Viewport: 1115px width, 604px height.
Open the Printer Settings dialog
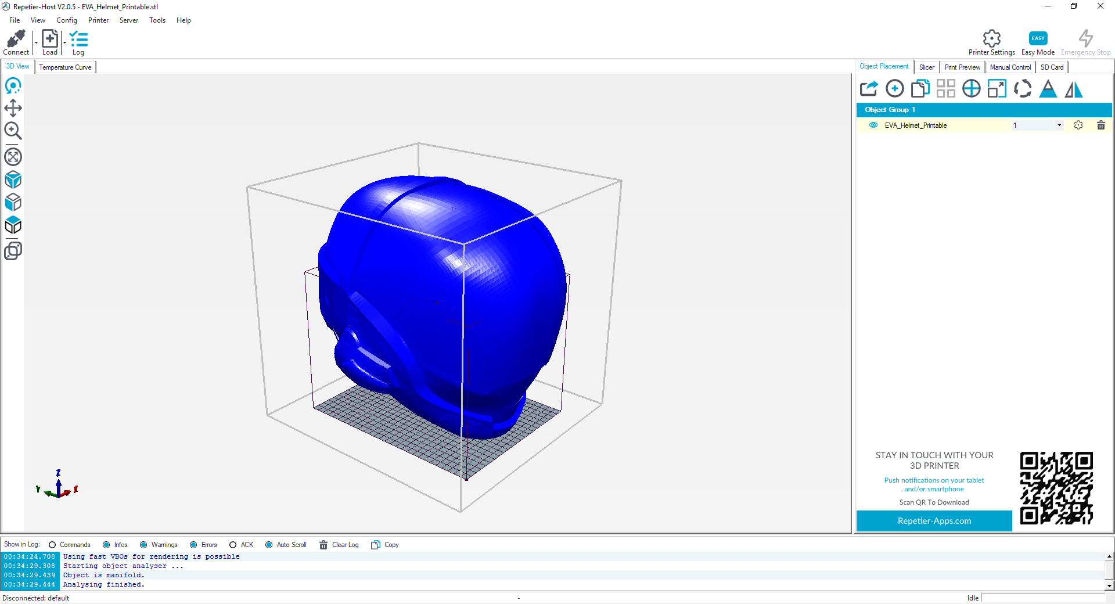tap(991, 42)
